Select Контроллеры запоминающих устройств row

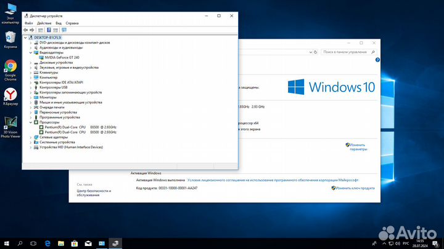70,92
